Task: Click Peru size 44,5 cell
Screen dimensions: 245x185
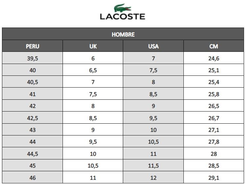Action: 32,154
